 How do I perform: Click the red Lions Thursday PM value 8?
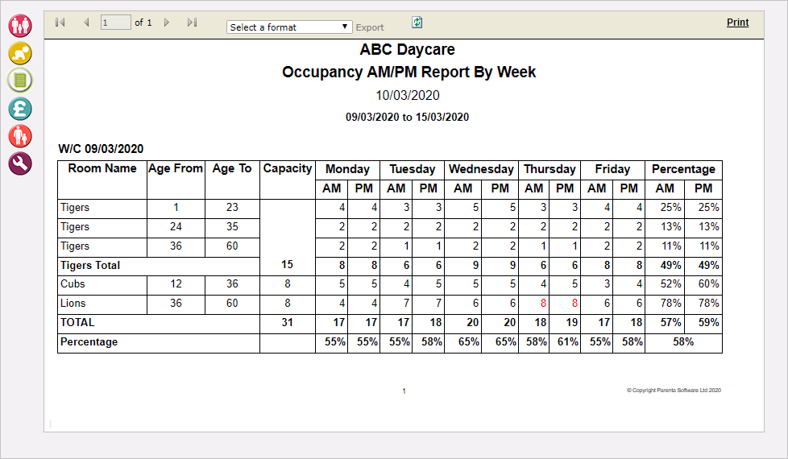[574, 304]
